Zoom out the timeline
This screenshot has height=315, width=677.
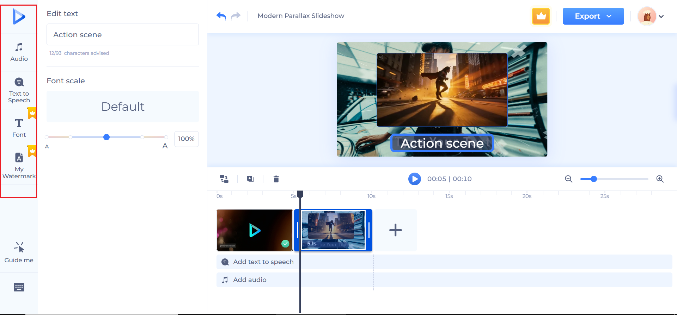click(x=568, y=179)
